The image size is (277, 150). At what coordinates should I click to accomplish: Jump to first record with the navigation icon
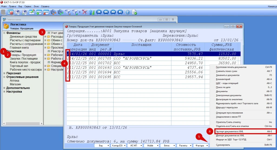coord(99,12)
